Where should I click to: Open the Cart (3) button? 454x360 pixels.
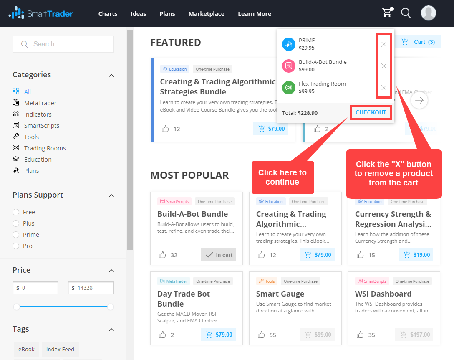[419, 42]
